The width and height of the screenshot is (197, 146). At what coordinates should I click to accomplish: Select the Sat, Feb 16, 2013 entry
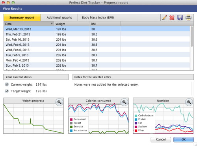pos(97,39)
